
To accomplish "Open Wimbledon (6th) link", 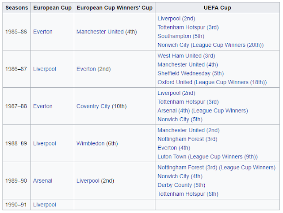I will pyautogui.click(x=97, y=143).
